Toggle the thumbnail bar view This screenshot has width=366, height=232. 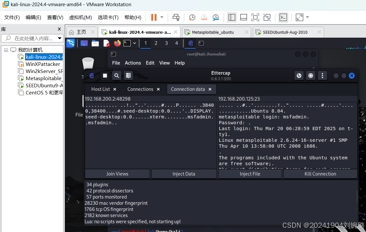243,17
